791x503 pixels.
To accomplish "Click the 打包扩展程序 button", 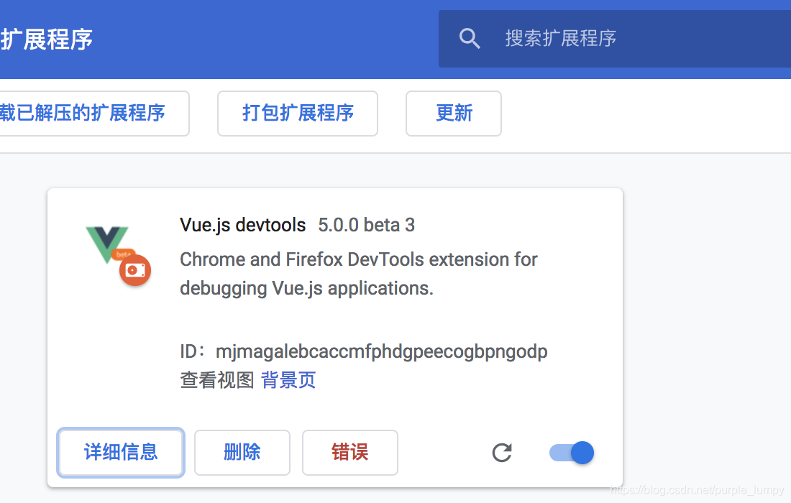I will (x=298, y=114).
